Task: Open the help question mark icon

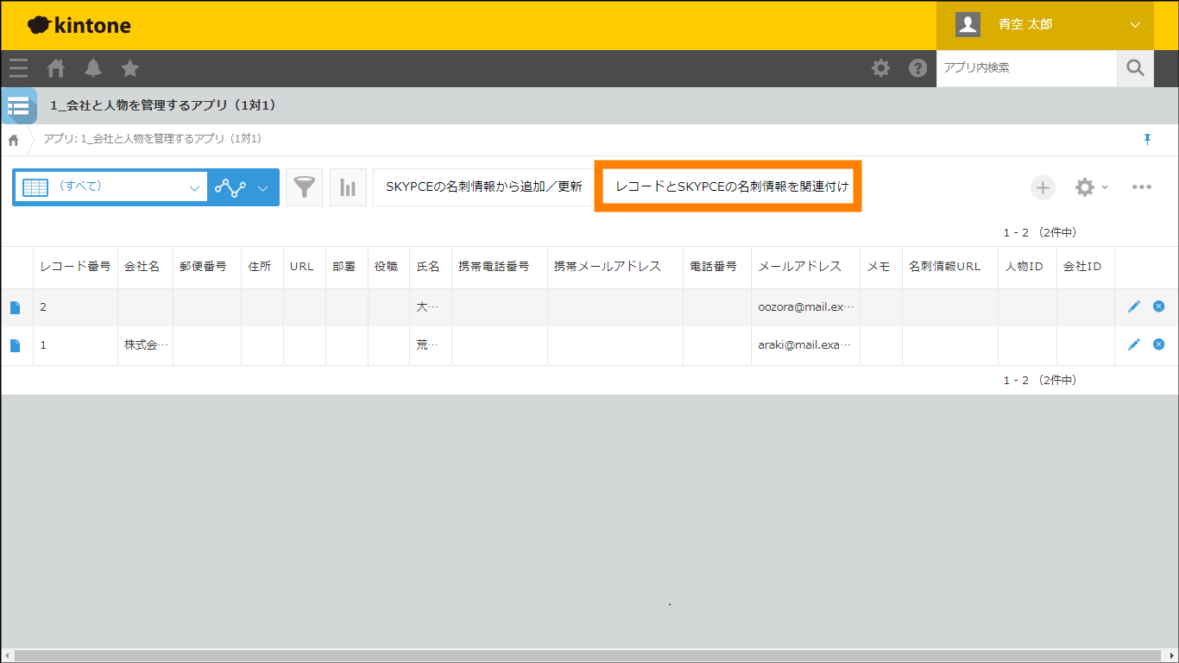Action: coord(917,68)
